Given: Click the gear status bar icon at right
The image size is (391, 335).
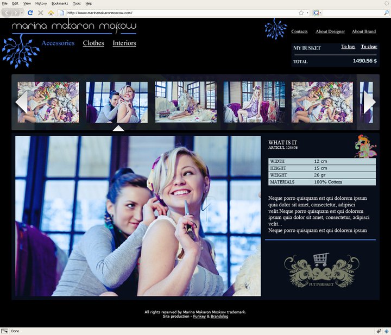Looking at the screenshot, I should click(379, 331).
